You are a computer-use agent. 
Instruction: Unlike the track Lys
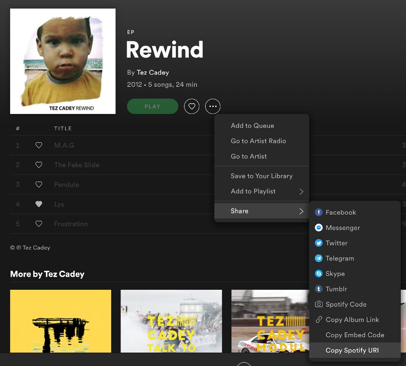[x=39, y=204]
